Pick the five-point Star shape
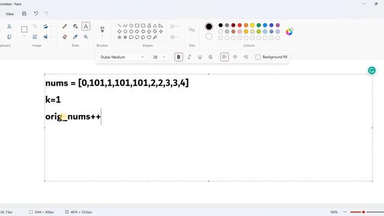384x216 pixels. (119, 37)
